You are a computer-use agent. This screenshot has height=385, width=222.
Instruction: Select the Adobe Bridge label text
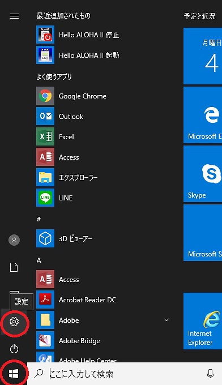79,341
